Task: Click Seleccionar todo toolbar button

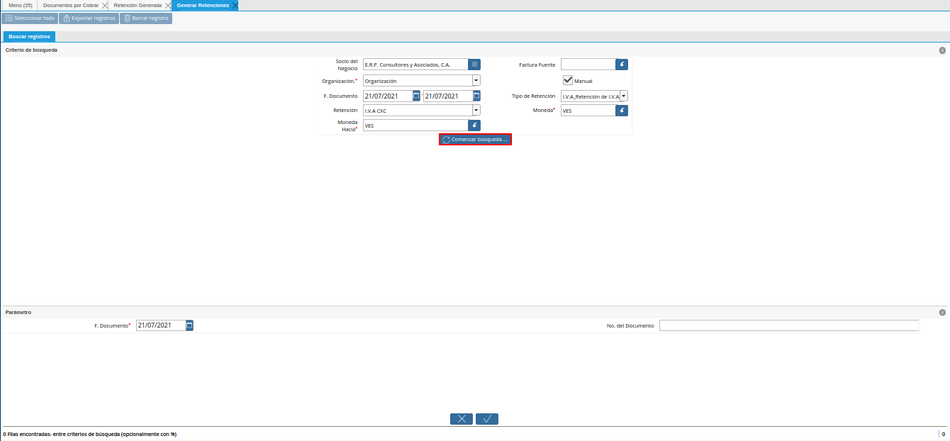Action: point(30,18)
